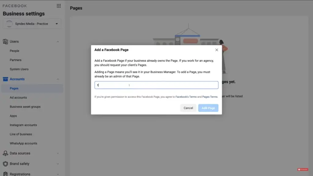Click the Users section icon
Viewport: 313px width, 176px height.
[x=6, y=42]
